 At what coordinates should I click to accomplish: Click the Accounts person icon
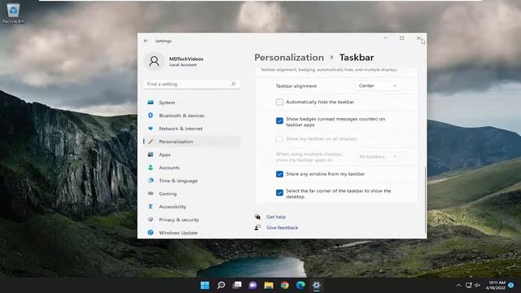[x=151, y=168]
